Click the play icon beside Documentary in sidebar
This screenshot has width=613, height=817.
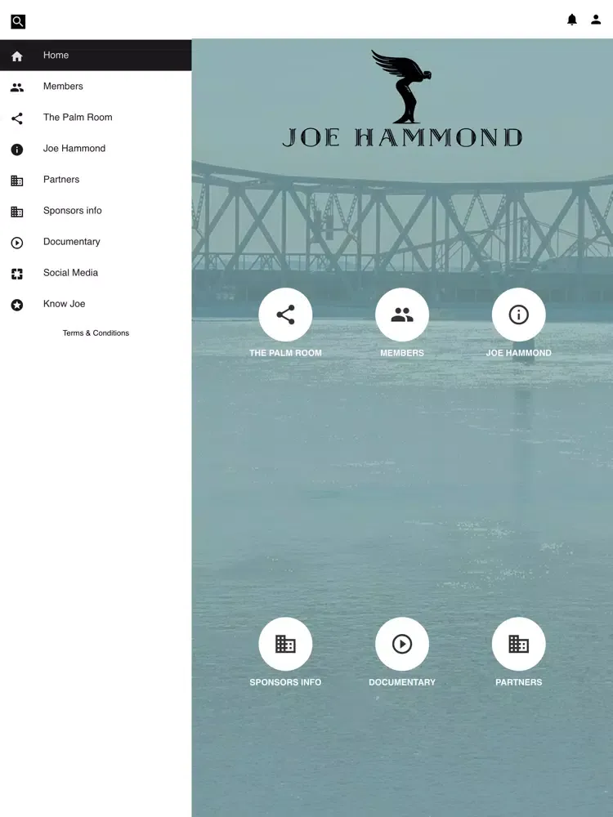click(17, 243)
